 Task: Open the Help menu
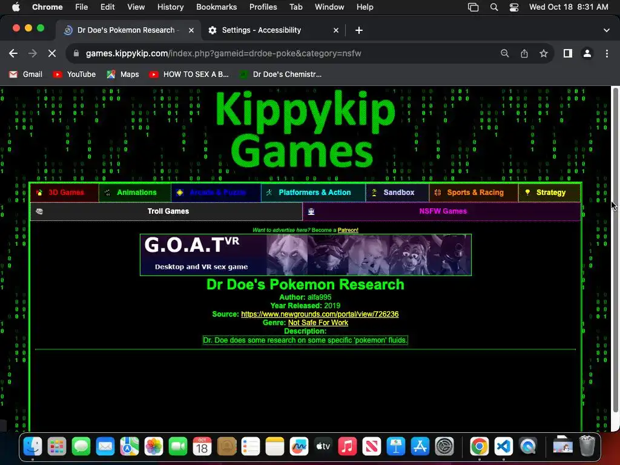coord(364,7)
